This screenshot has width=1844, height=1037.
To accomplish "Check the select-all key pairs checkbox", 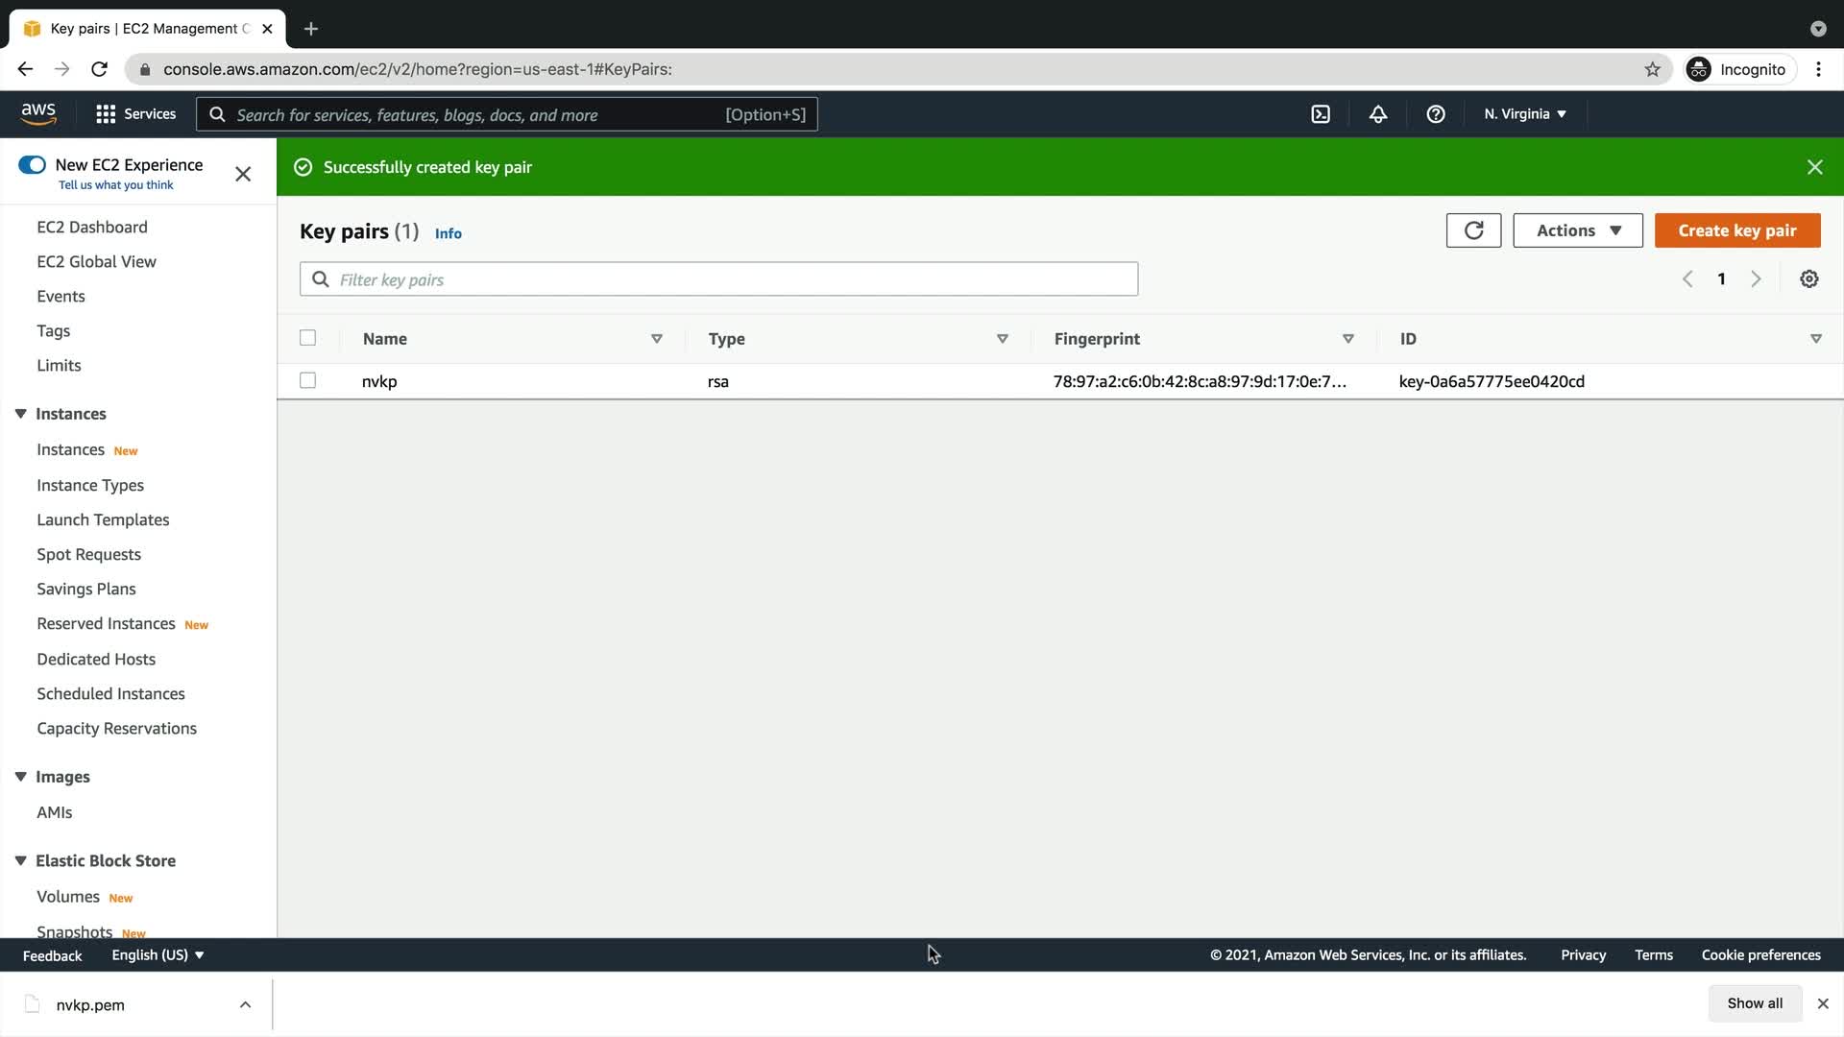I will tap(307, 338).
